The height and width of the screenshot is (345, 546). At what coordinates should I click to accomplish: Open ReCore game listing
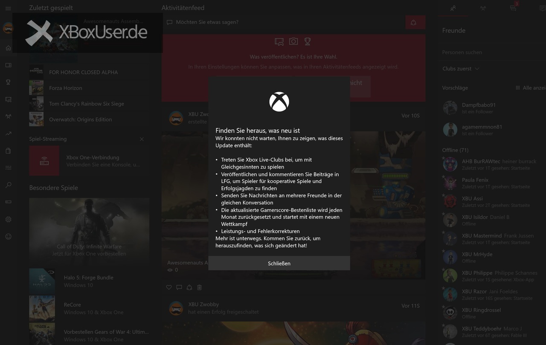[x=89, y=308]
